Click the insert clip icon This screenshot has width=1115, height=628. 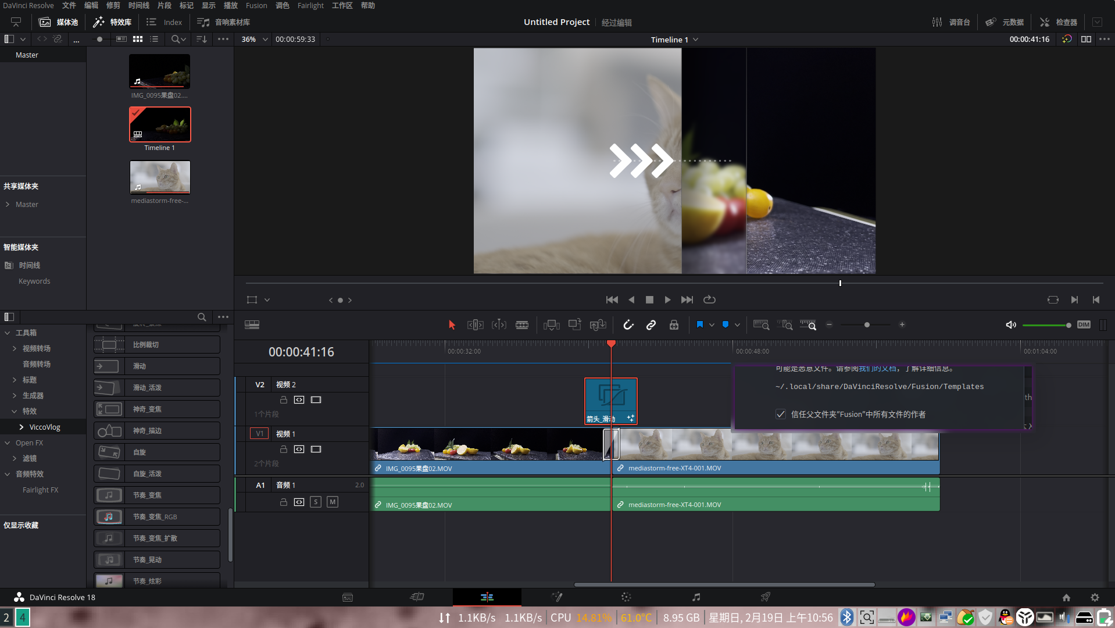(x=551, y=325)
